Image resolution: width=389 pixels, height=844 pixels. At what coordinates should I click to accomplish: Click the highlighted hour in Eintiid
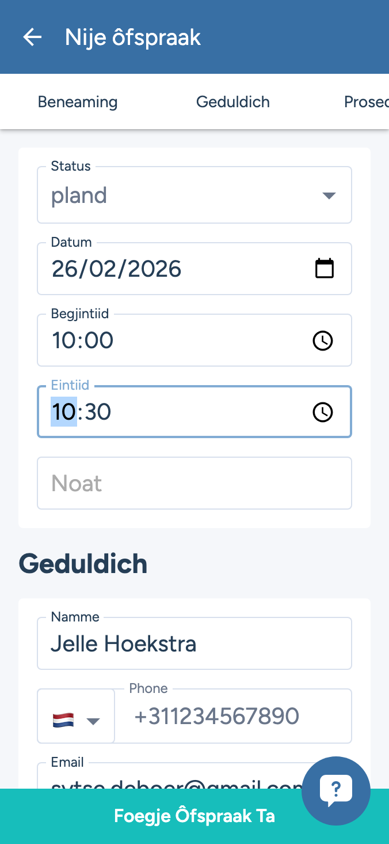(63, 412)
